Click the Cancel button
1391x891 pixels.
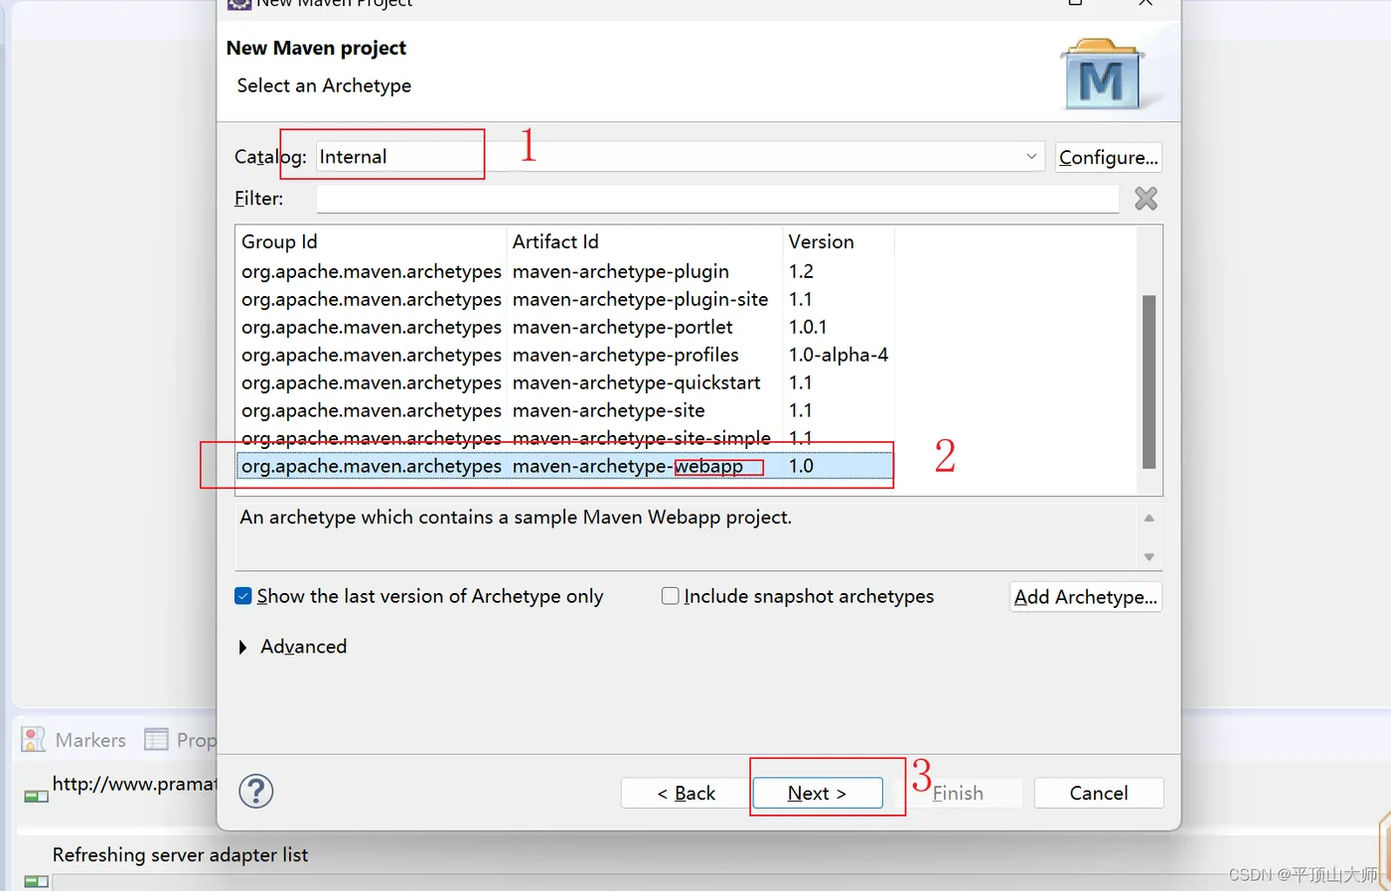[x=1099, y=793]
